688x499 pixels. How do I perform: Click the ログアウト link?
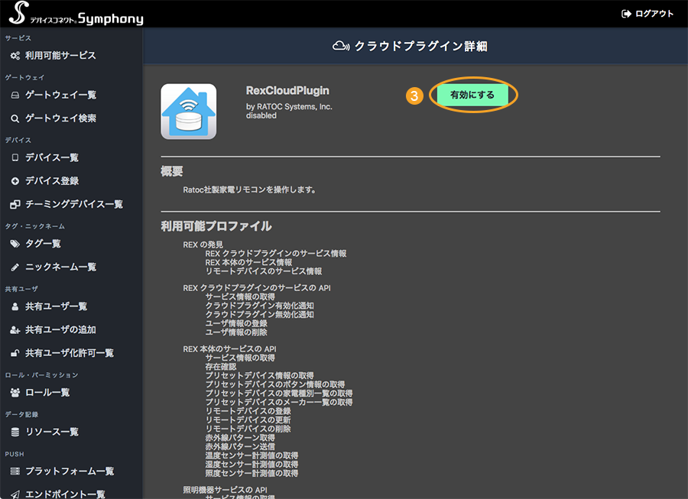(x=654, y=14)
